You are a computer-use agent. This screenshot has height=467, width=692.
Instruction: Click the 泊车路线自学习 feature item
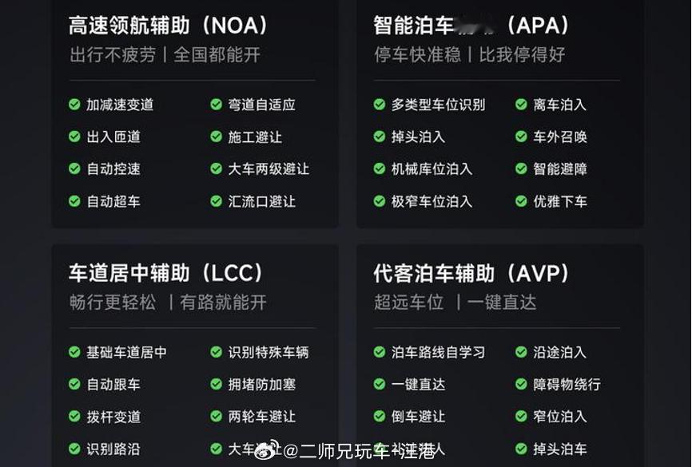[x=429, y=352]
